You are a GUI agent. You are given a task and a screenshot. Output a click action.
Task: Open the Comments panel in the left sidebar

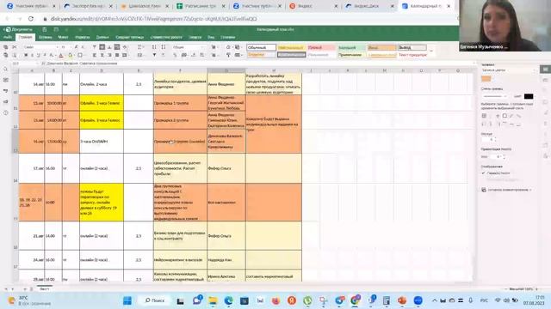(x=6, y=80)
